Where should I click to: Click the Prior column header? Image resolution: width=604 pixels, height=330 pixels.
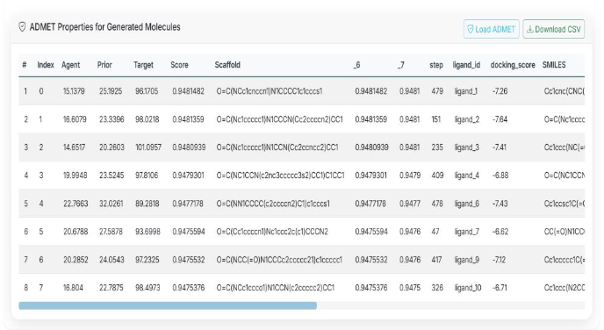(104, 65)
